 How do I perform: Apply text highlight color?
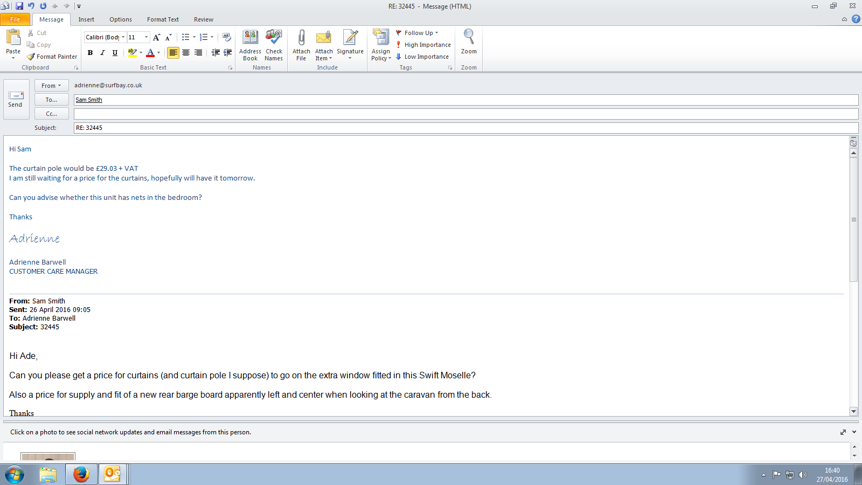pyautogui.click(x=131, y=52)
